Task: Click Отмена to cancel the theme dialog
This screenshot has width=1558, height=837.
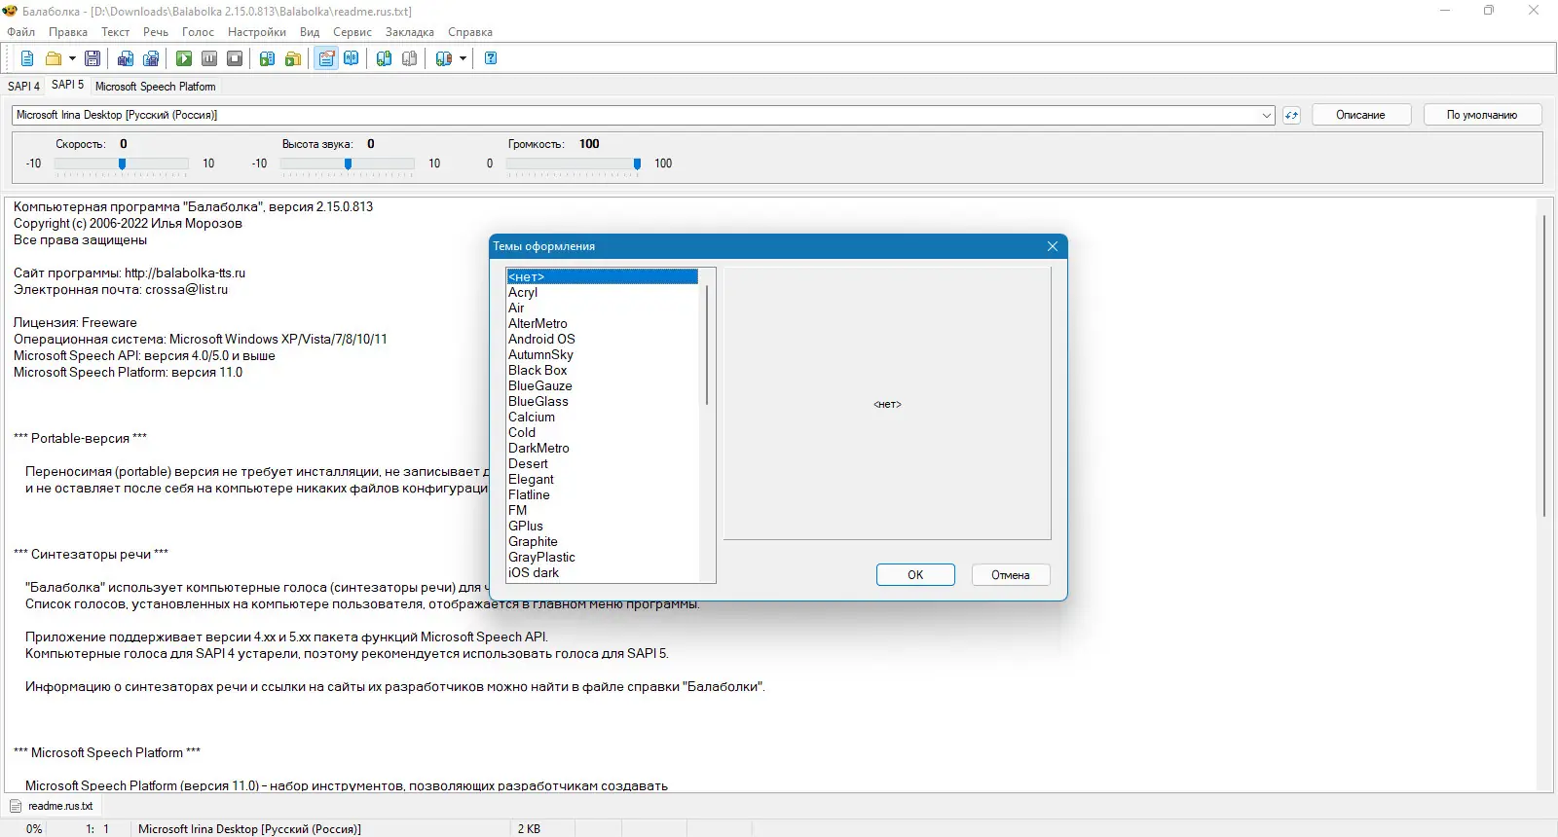Action: 1011,575
